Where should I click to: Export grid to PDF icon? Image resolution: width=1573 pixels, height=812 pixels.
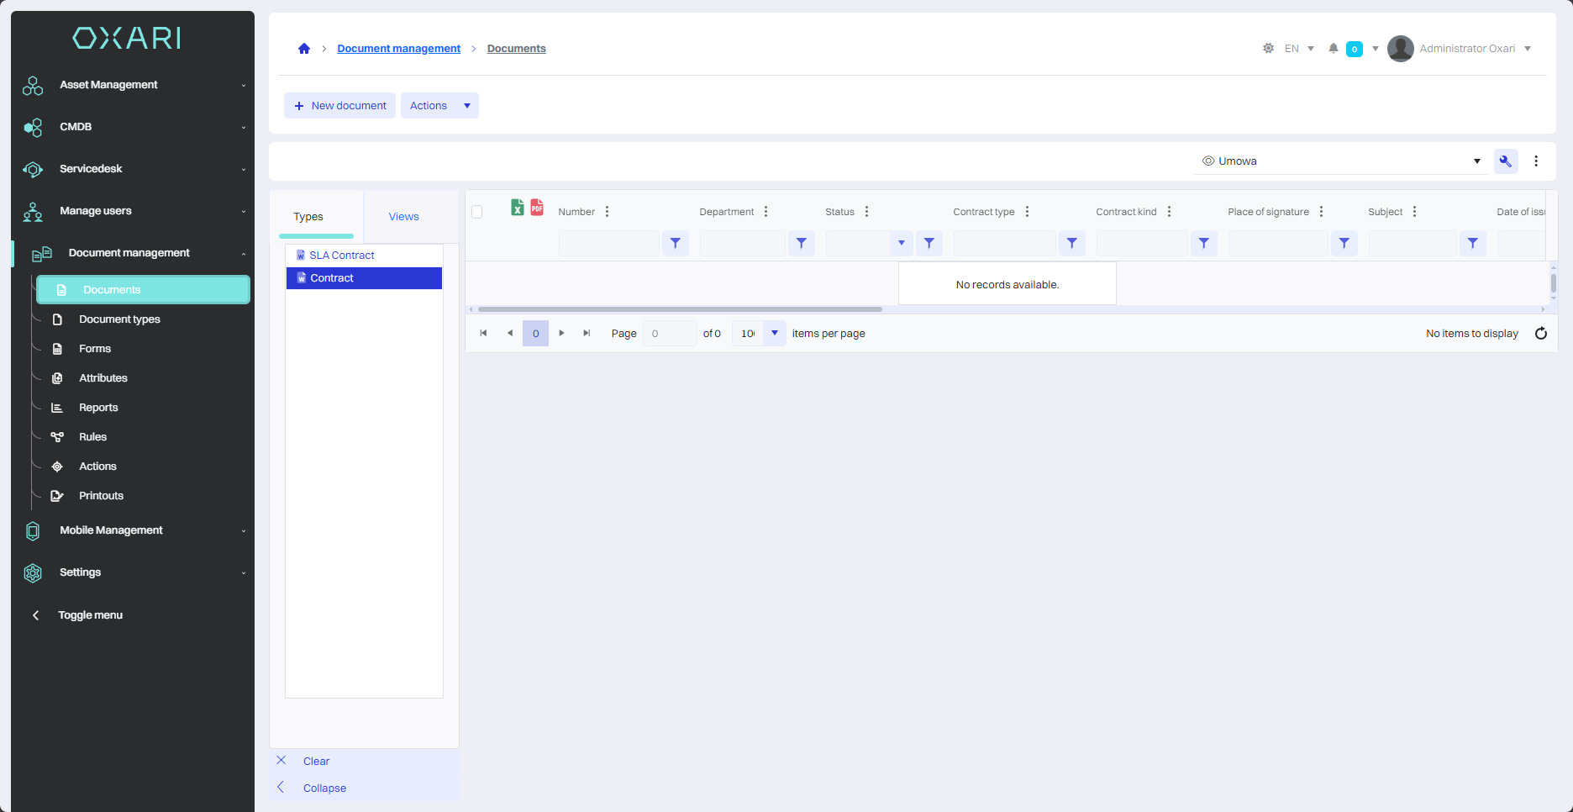(x=537, y=208)
